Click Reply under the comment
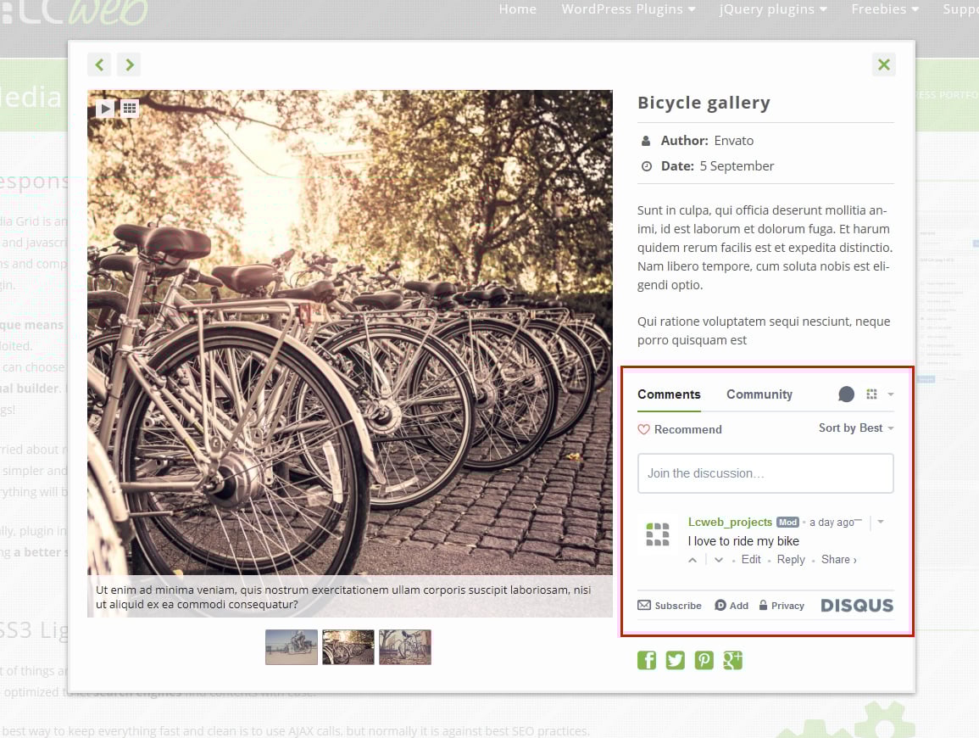 [791, 560]
